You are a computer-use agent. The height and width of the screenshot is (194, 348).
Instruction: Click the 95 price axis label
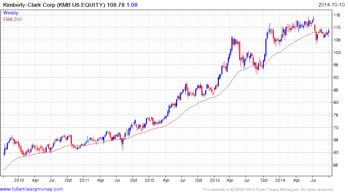click(x=336, y=65)
